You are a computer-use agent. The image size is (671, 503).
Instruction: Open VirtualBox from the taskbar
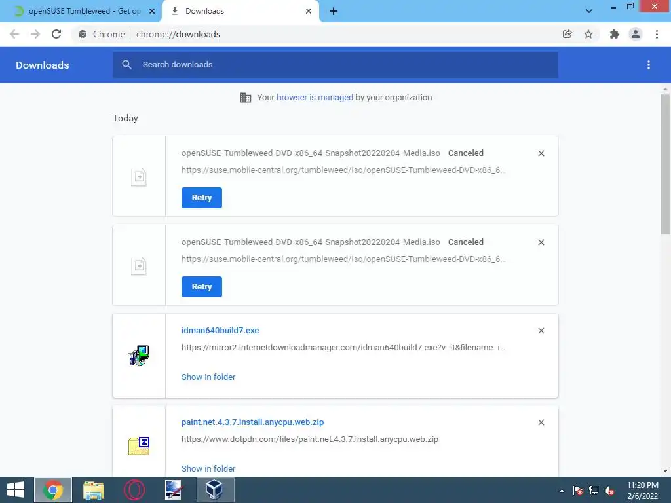pos(215,490)
